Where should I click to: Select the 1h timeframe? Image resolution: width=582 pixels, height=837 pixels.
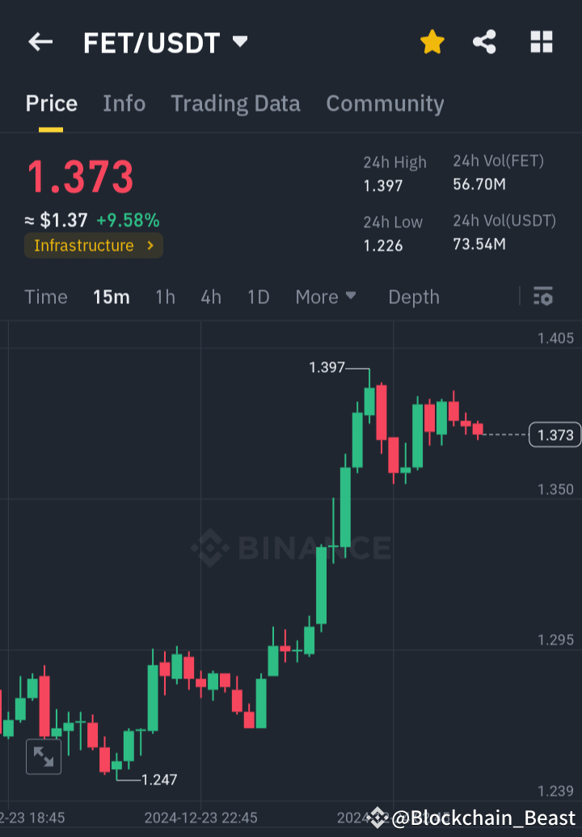point(165,297)
